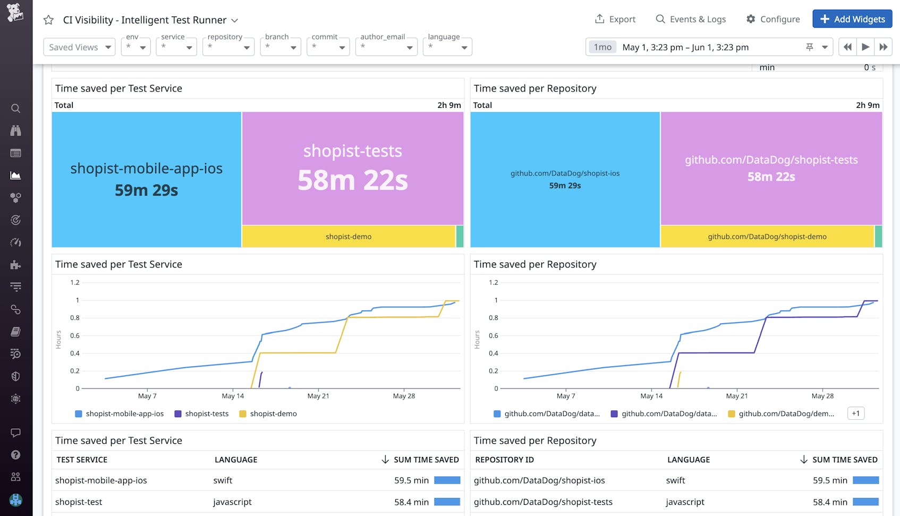900x516 pixels.
Task: Select the Watchdog binoculars icon
Action: point(15,130)
